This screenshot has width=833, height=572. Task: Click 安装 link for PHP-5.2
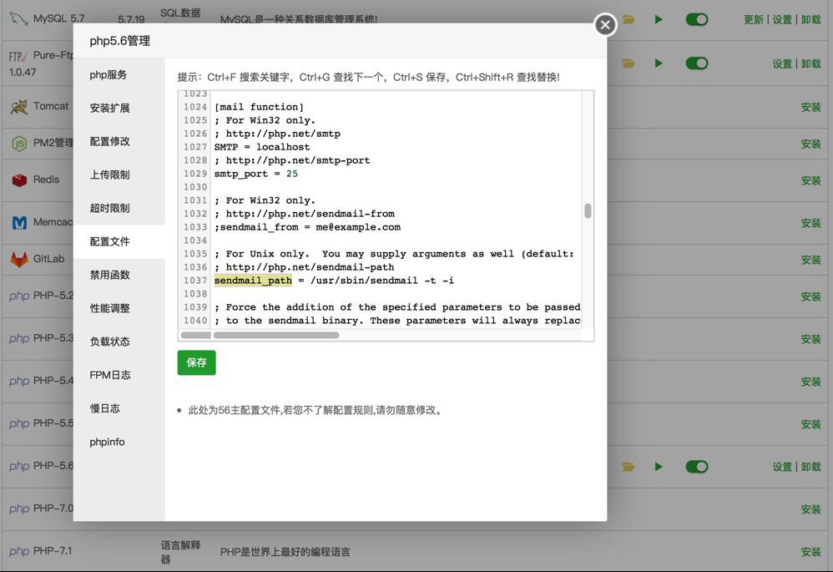pos(810,296)
